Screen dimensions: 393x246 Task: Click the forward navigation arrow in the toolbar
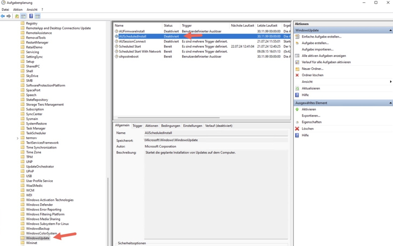click(x=8, y=16)
